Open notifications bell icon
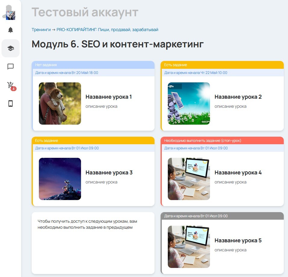 (x=11, y=30)
